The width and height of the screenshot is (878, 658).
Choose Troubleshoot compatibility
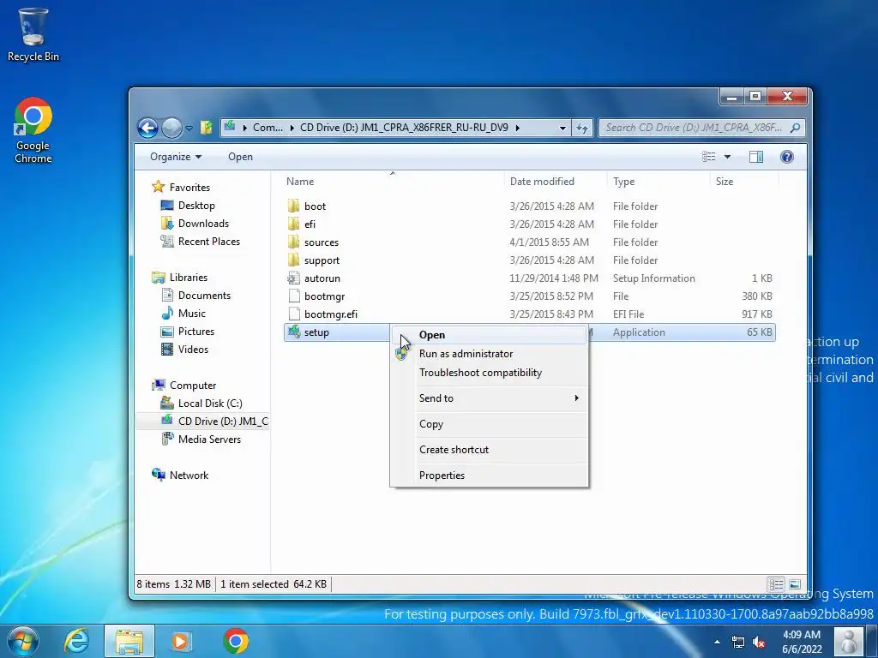click(489, 373)
